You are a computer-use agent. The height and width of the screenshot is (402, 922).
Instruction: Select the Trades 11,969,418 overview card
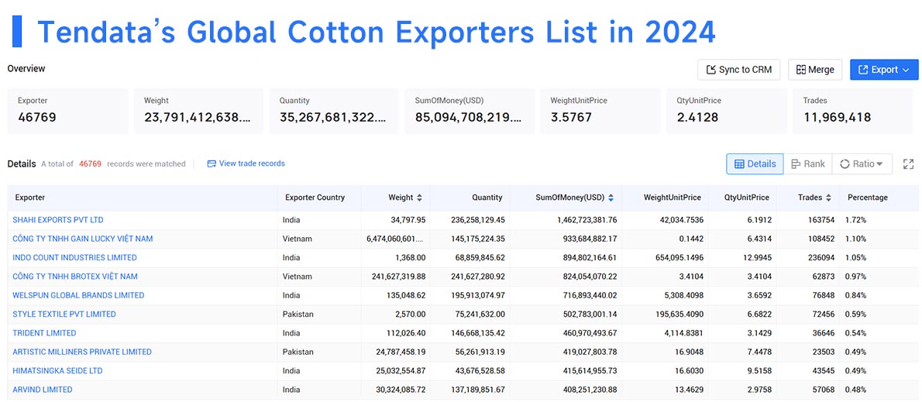point(853,109)
